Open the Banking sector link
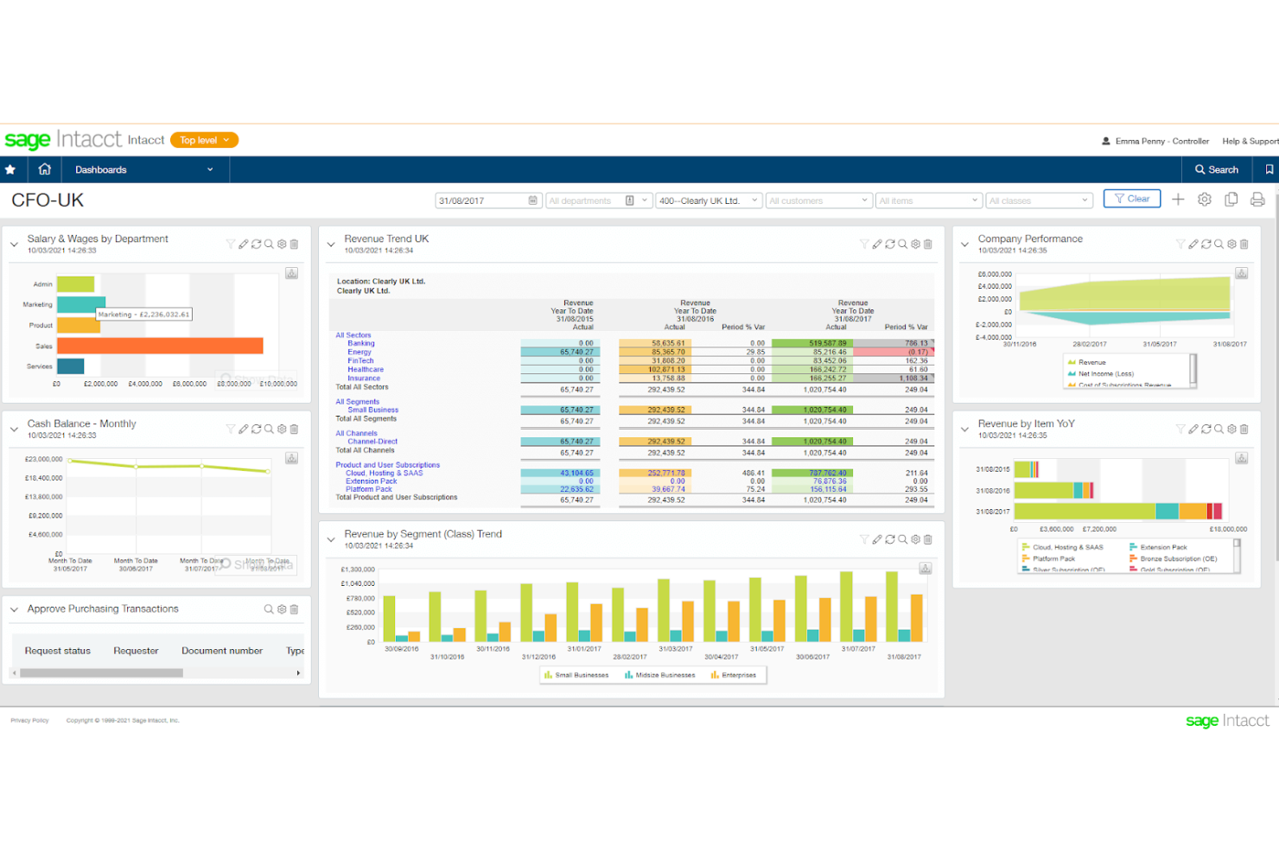 [361, 343]
